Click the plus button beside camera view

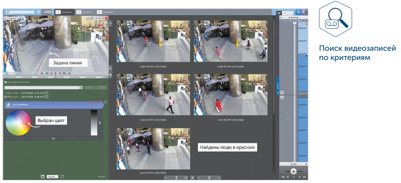(x=111, y=23)
